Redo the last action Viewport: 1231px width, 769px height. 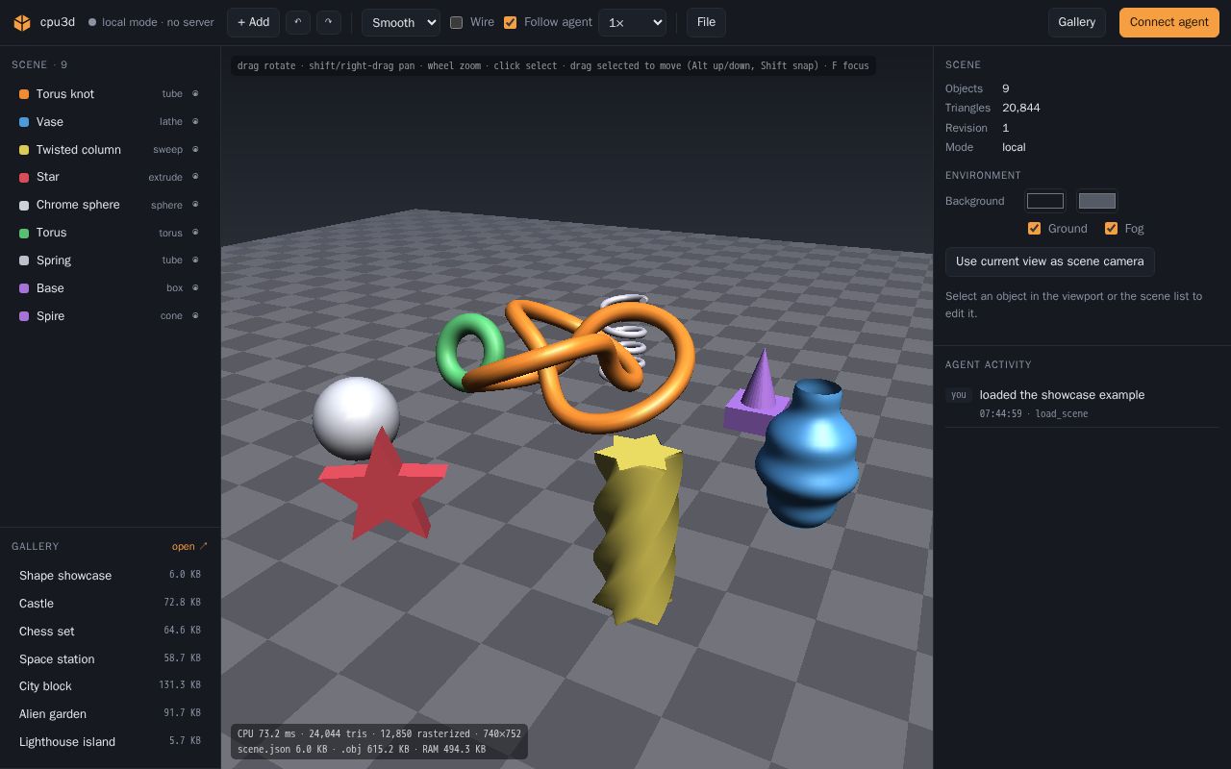(329, 22)
